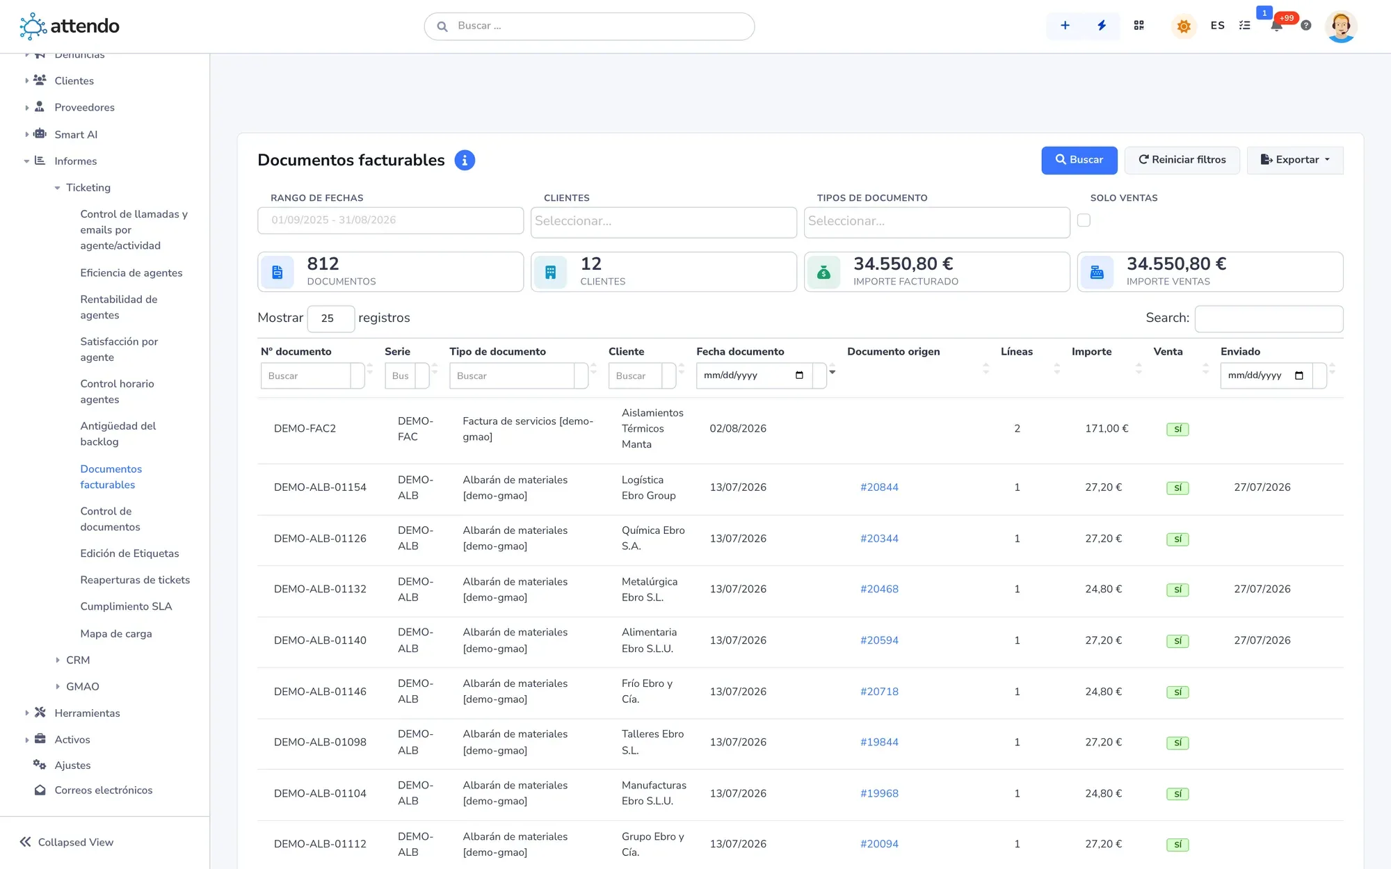Collapse the Informes menu section
Image resolution: width=1391 pixels, height=869 pixels.
75,161
